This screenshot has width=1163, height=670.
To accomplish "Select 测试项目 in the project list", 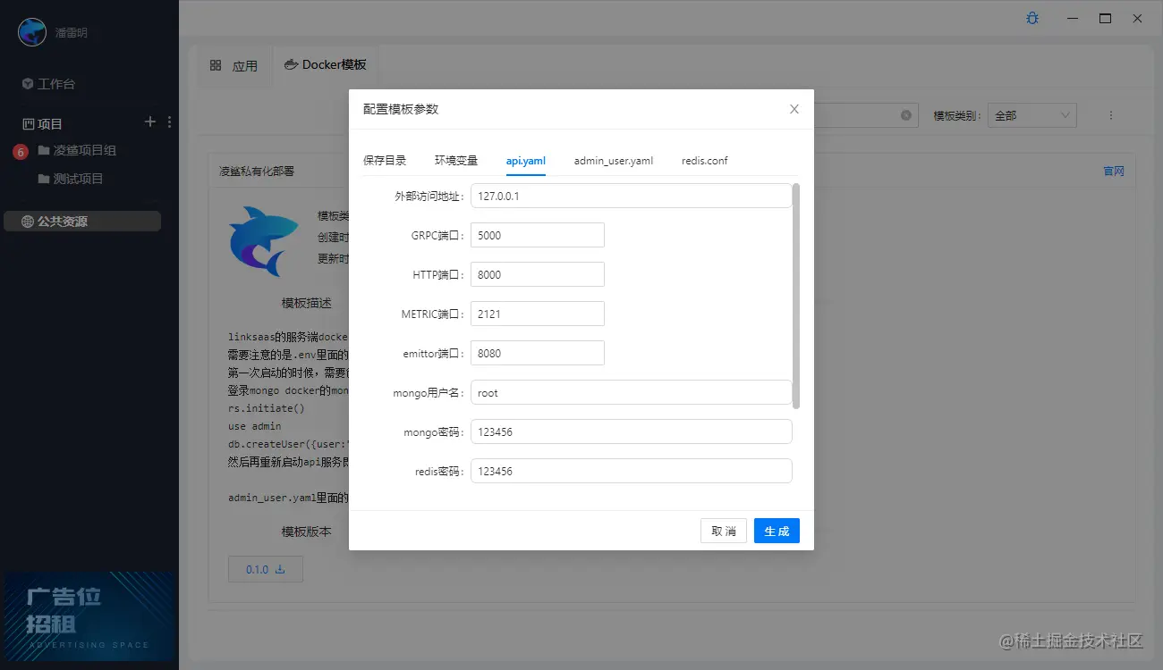I will pos(79,179).
